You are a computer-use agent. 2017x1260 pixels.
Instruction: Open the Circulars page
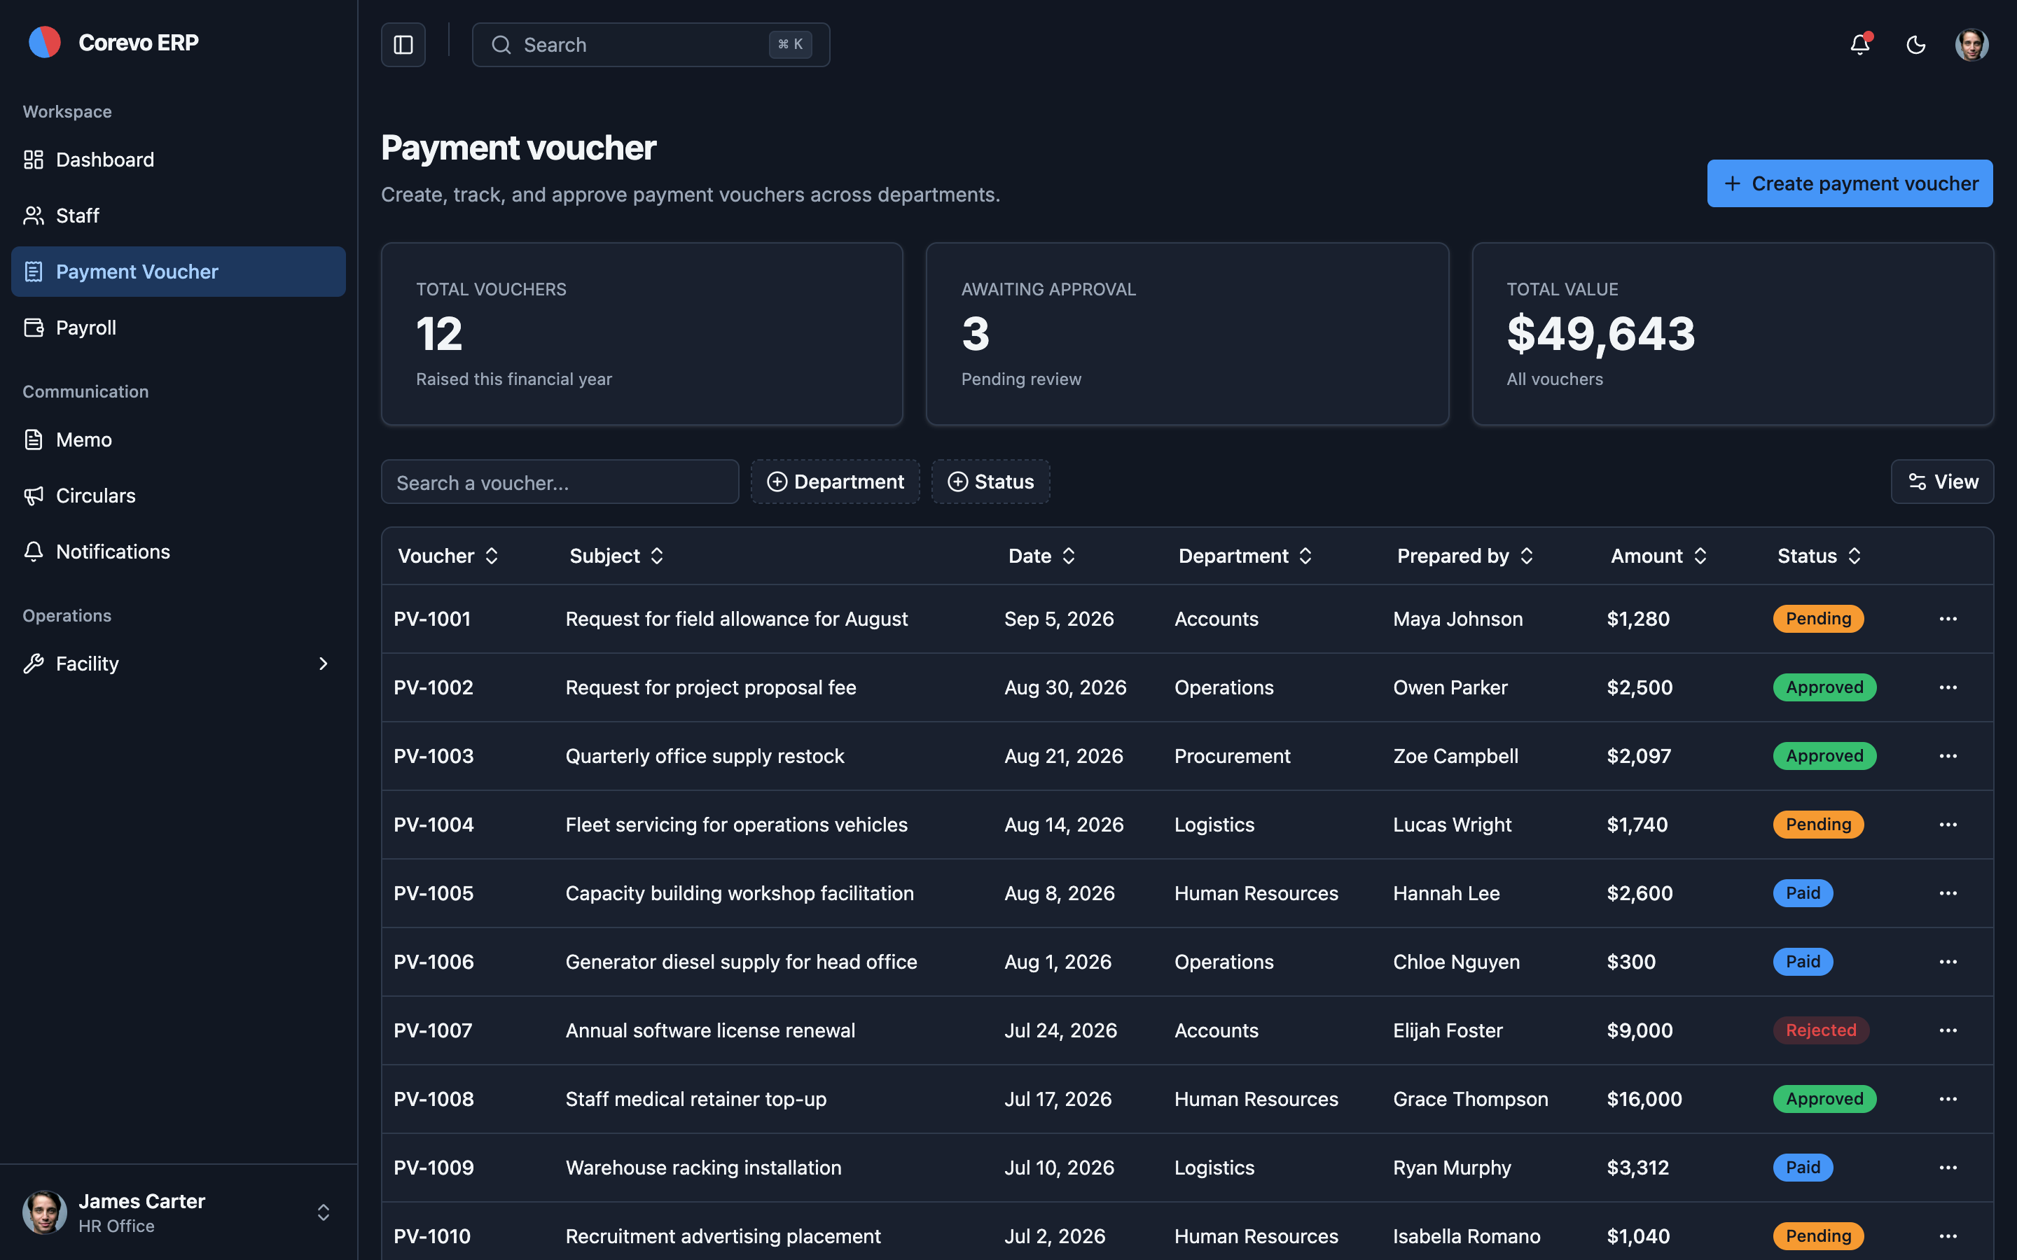coord(179,496)
